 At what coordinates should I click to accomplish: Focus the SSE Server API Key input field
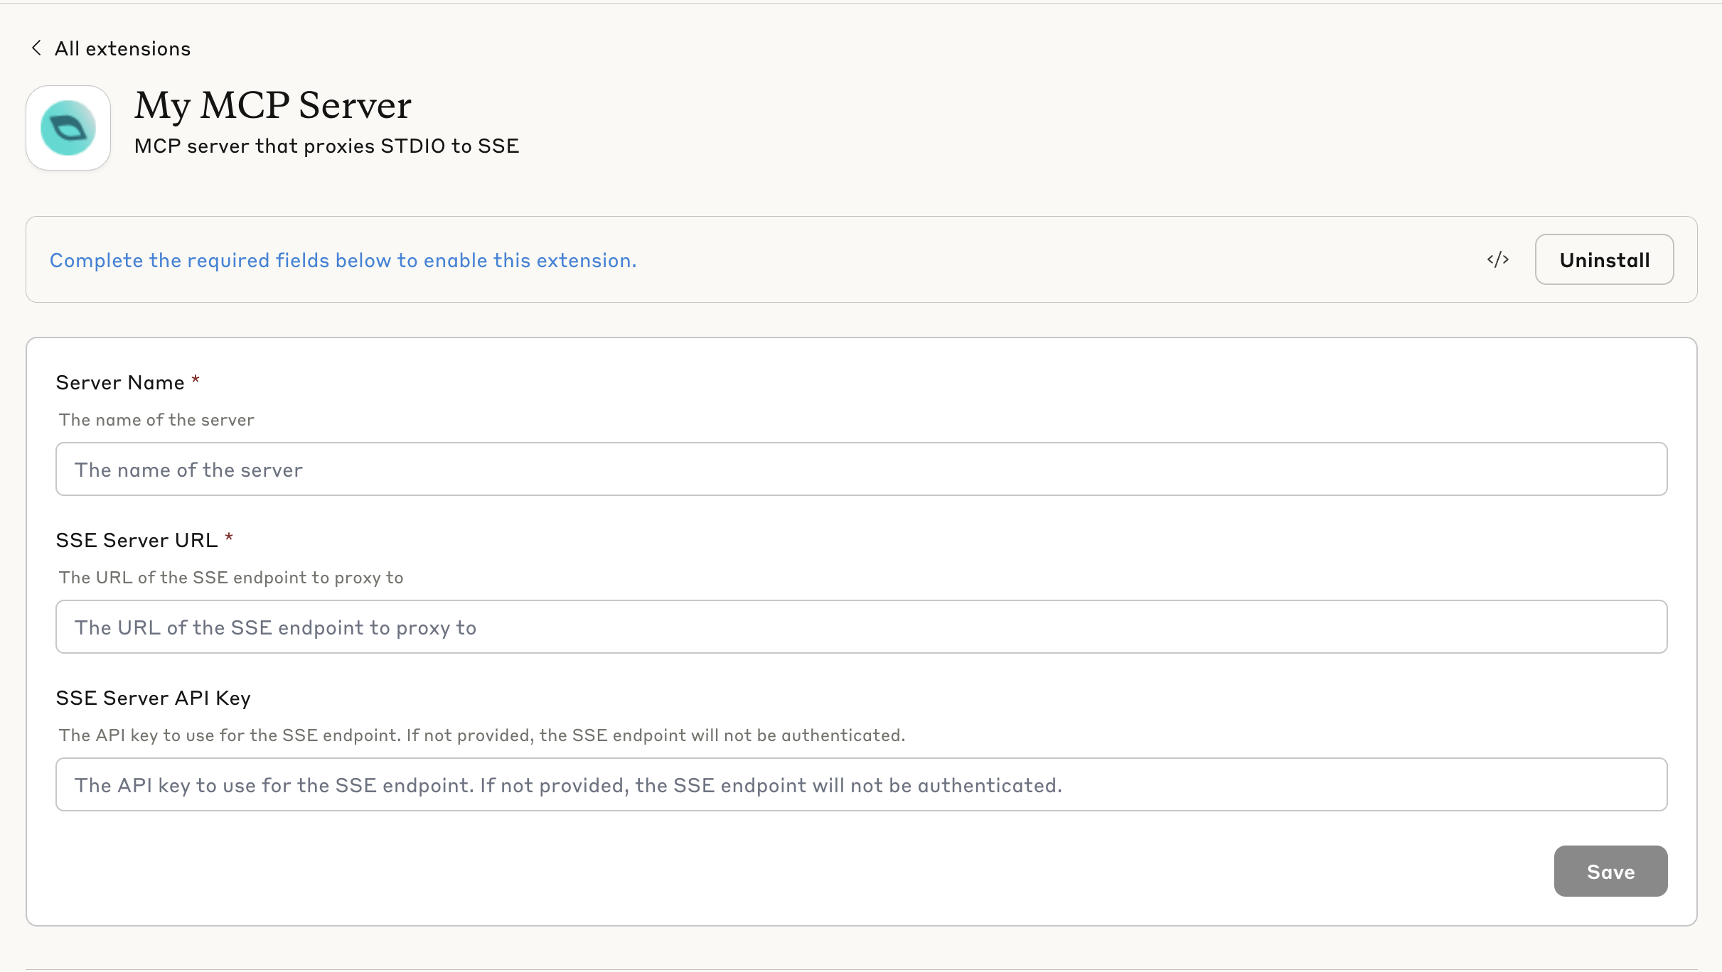pyautogui.click(x=861, y=784)
